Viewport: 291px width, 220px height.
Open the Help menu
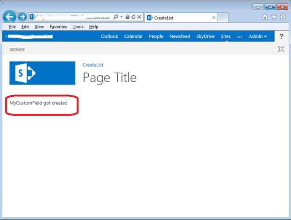click(x=93, y=27)
